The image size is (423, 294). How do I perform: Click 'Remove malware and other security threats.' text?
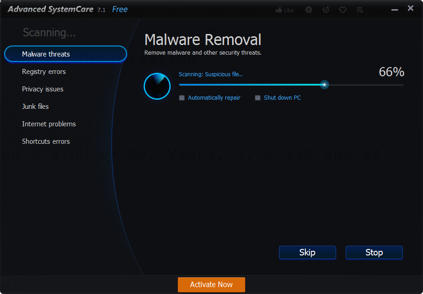point(203,53)
